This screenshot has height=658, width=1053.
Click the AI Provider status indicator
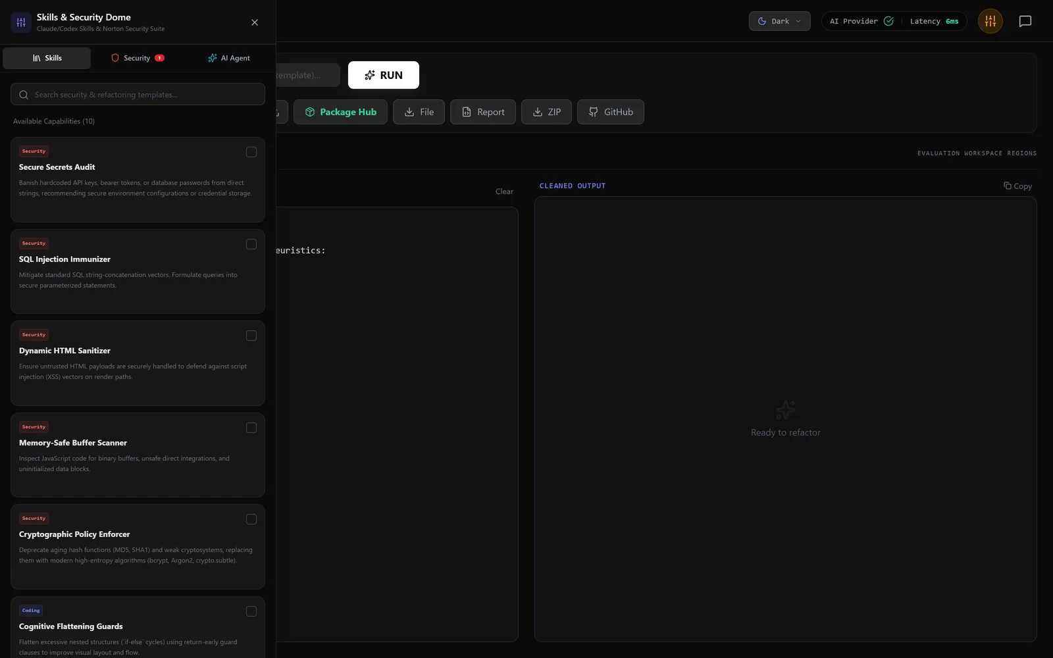point(861,21)
